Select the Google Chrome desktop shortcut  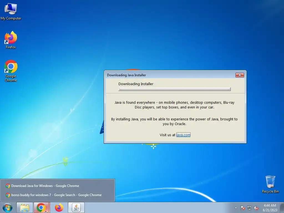(11, 71)
